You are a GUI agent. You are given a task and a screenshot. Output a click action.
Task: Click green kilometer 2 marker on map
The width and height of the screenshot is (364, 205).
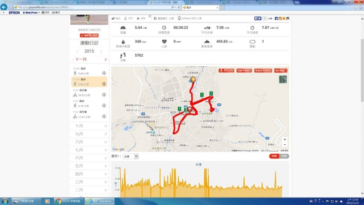[211, 94]
